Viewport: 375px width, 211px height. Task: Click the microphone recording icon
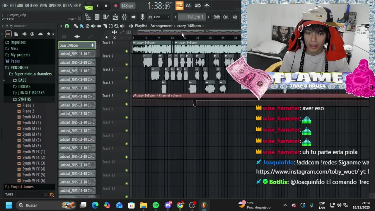point(142,17)
